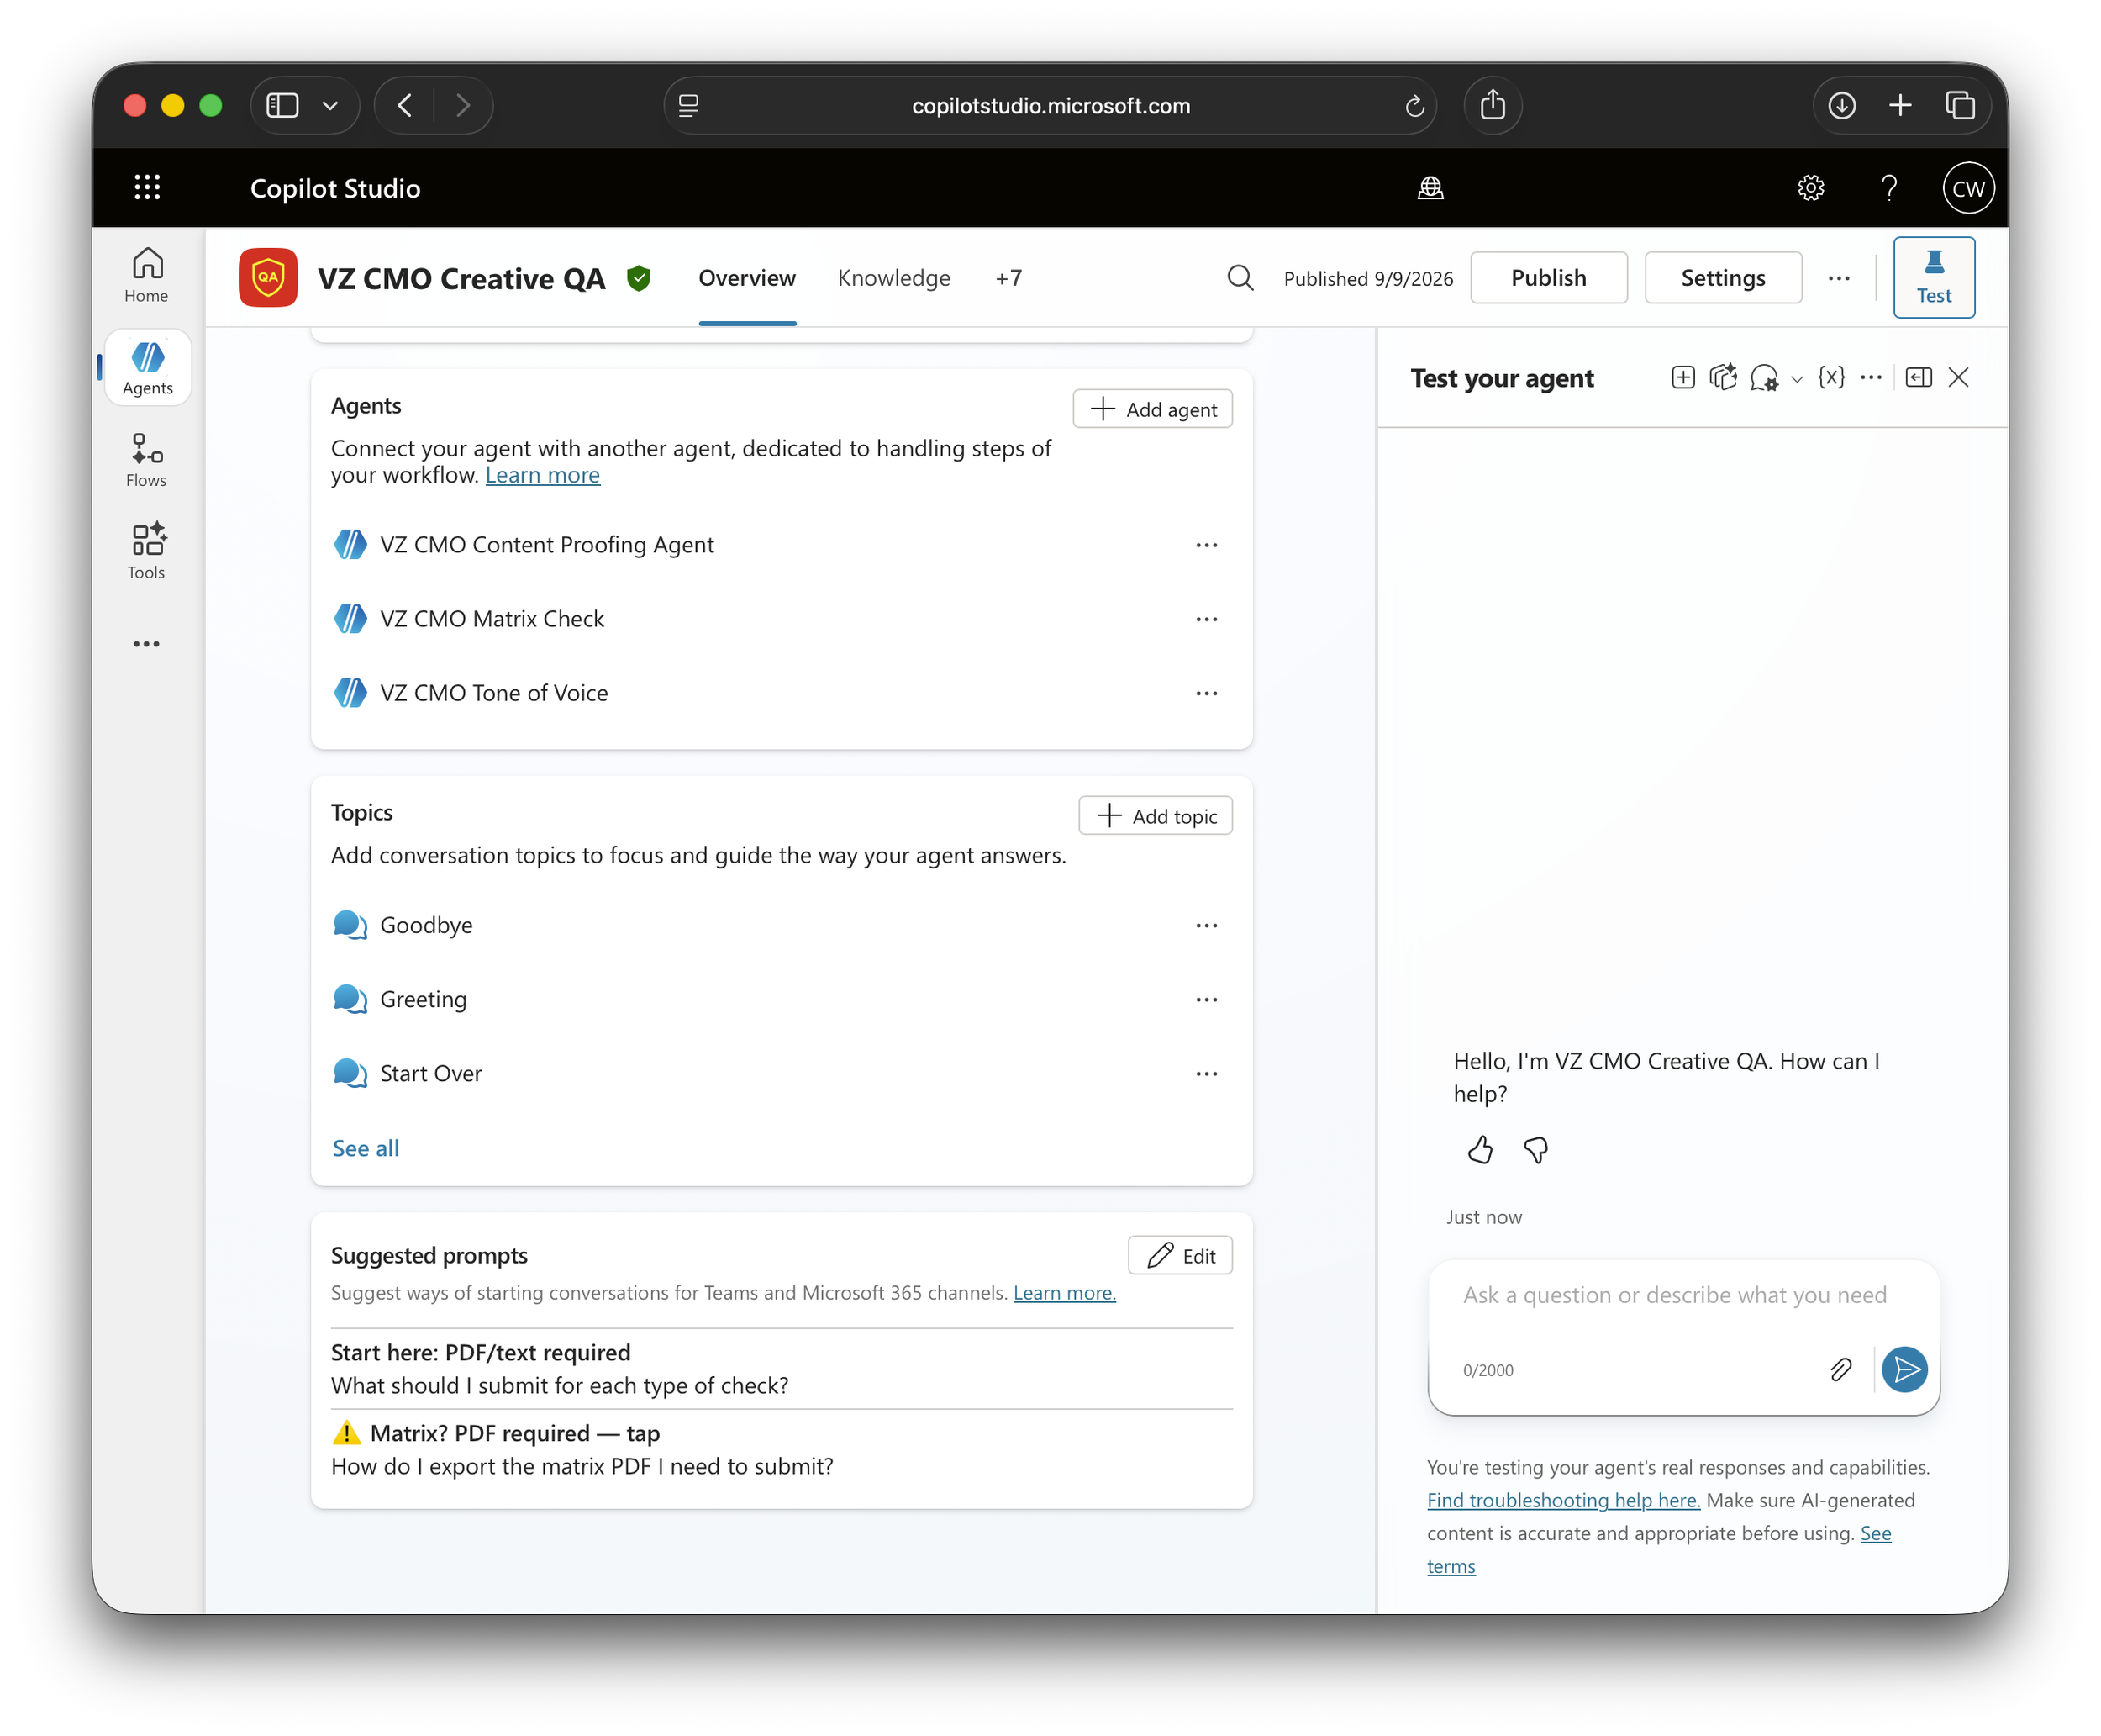This screenshot has width=2101, height=1736.
Task: Open Flows in the left navigation
Action: pos(147,460)
